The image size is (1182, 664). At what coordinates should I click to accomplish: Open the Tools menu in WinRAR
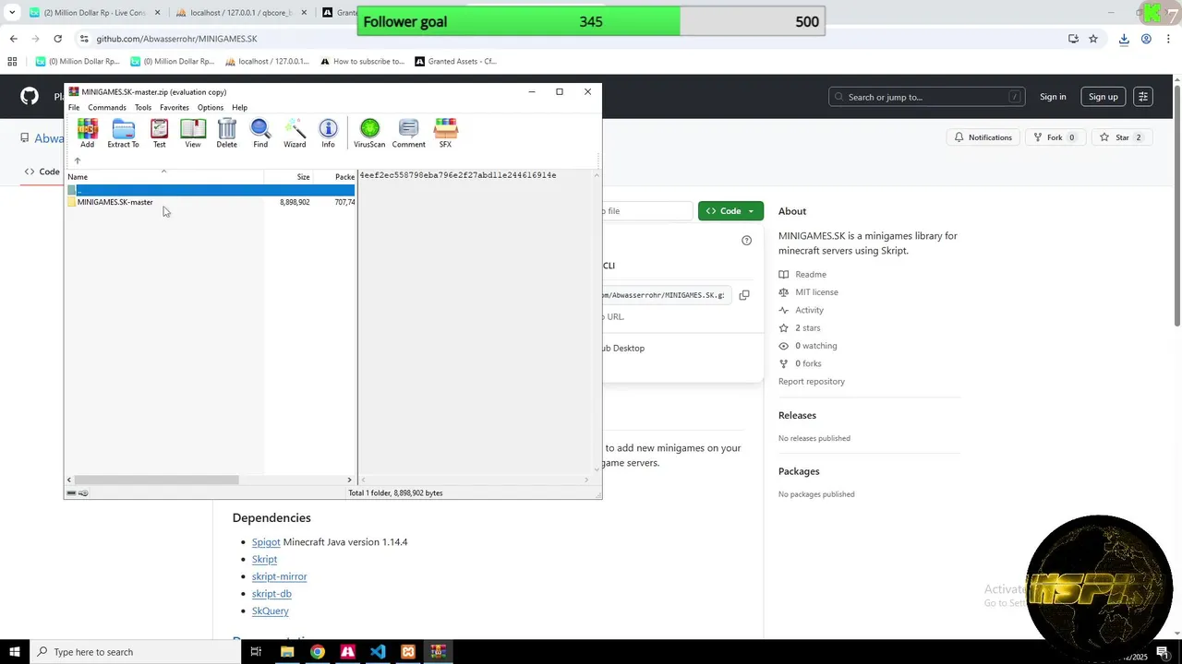[143, 108]
